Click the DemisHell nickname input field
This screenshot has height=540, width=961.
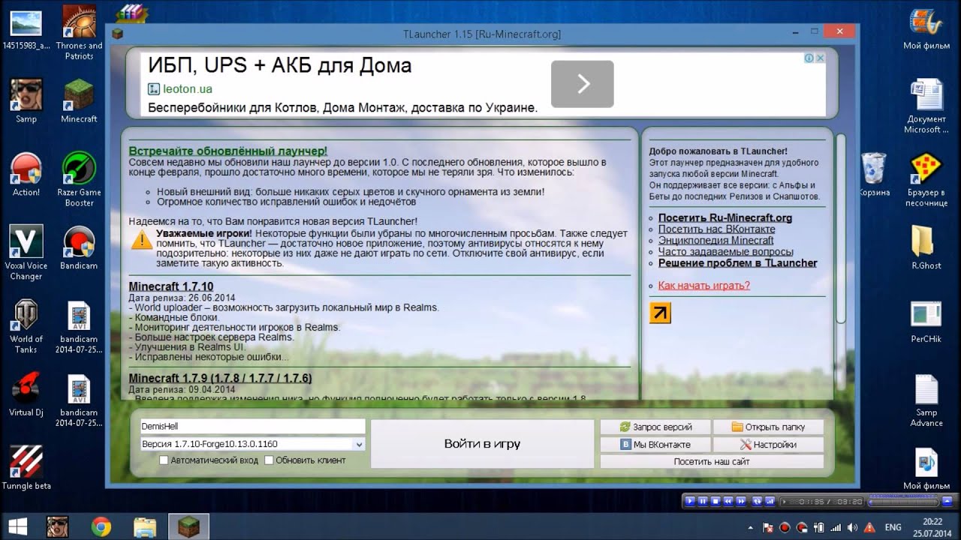coord(252,426)
